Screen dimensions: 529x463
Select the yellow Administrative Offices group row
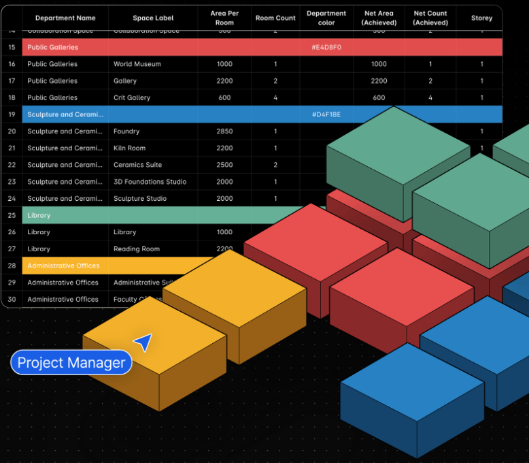coord(102,266)
